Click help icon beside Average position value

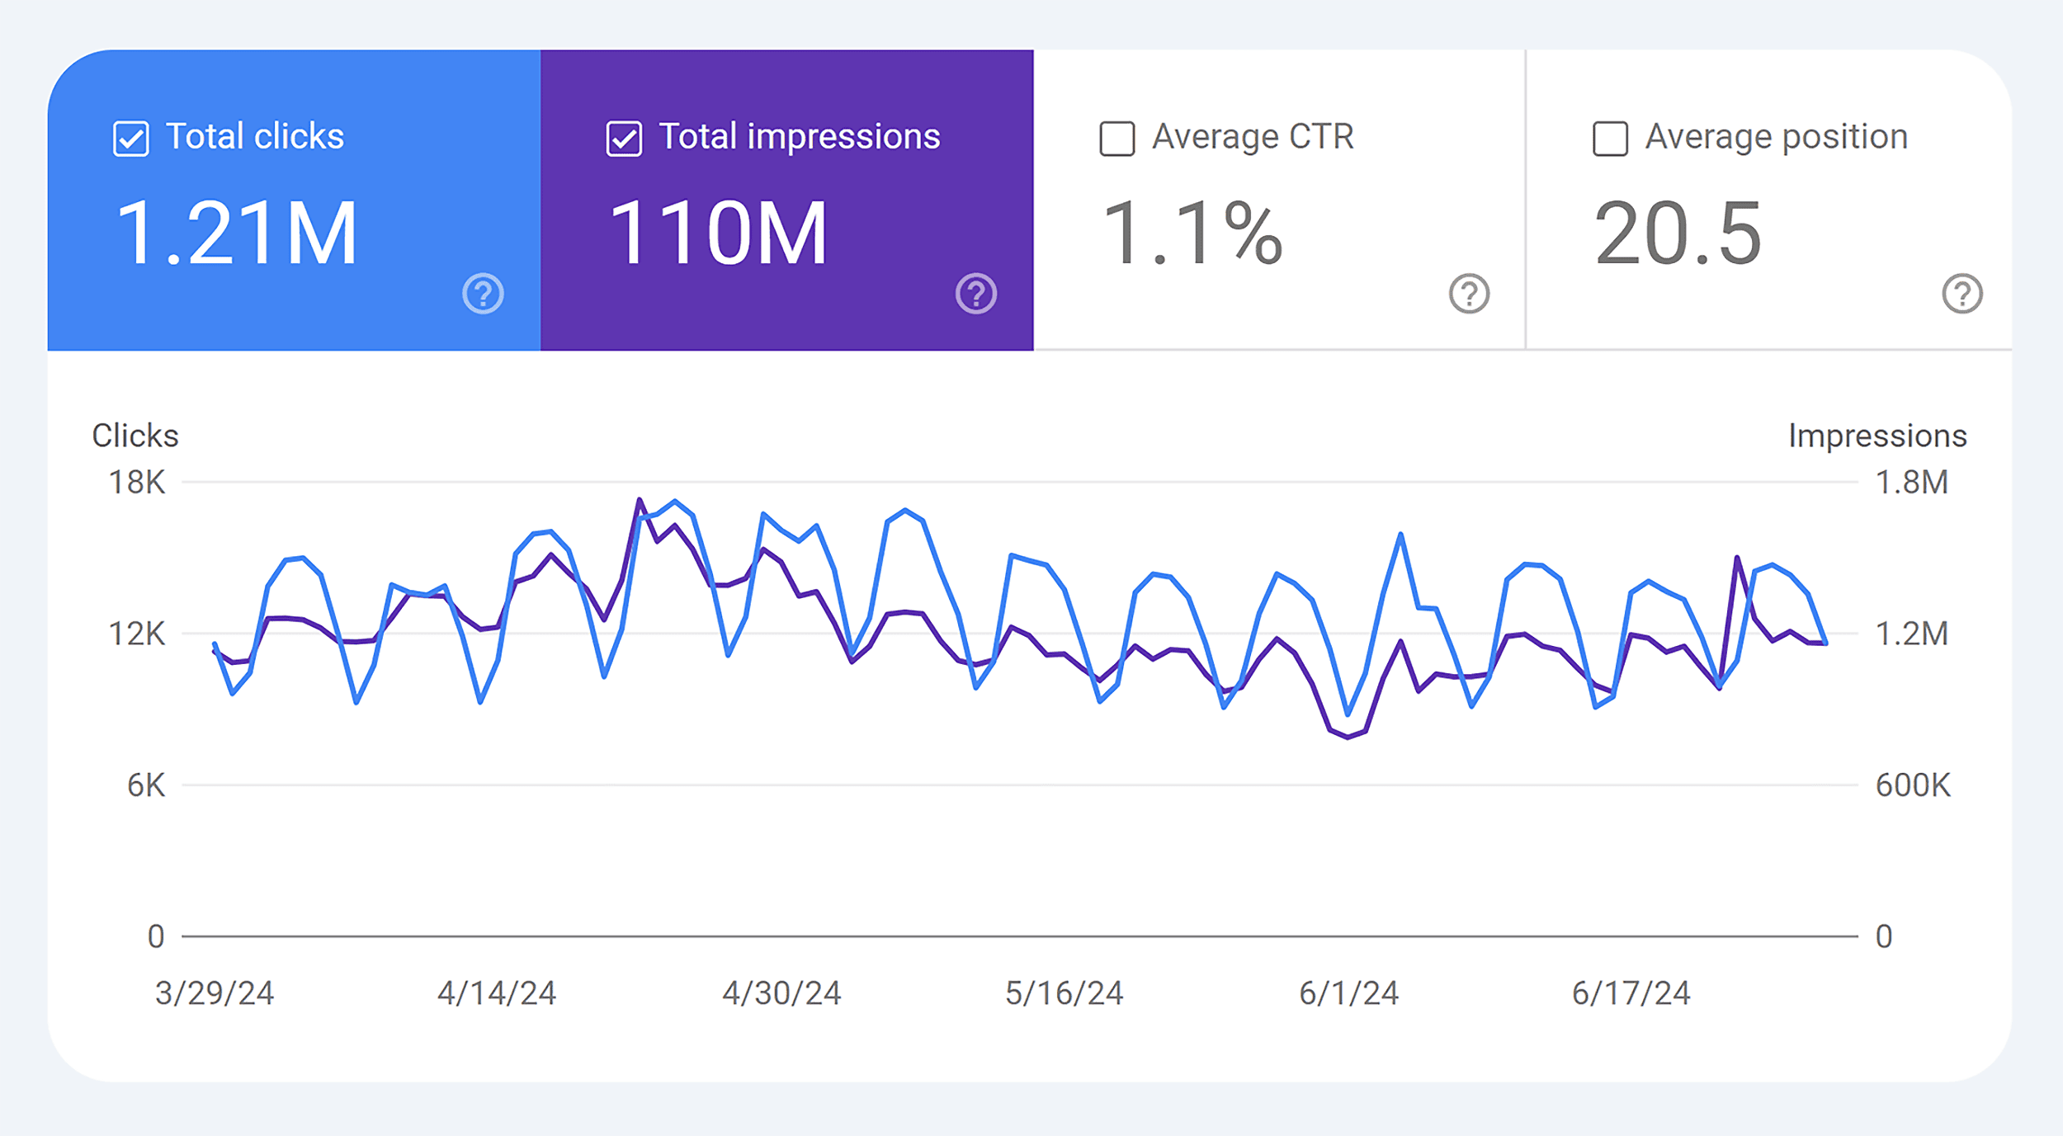pyautogui.click(x=1962, y=293)
